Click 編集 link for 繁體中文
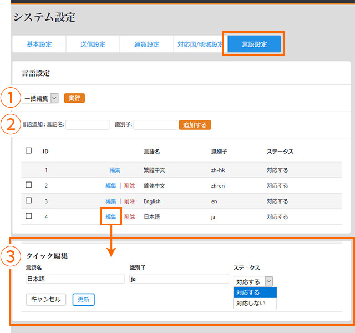 tap(115, 170)
